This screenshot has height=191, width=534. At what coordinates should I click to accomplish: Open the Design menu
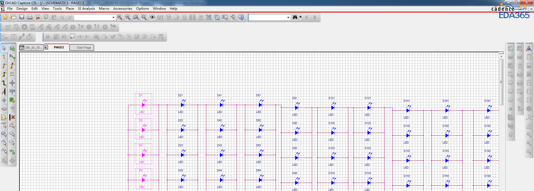22,9
